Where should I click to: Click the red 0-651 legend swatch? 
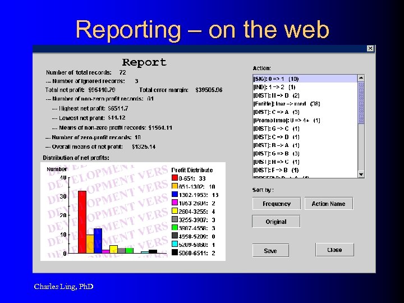(x=175, y=177)
